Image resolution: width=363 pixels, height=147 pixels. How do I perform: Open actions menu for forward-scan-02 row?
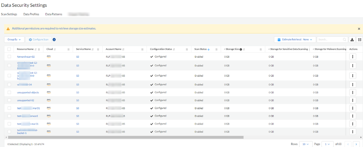352,56
